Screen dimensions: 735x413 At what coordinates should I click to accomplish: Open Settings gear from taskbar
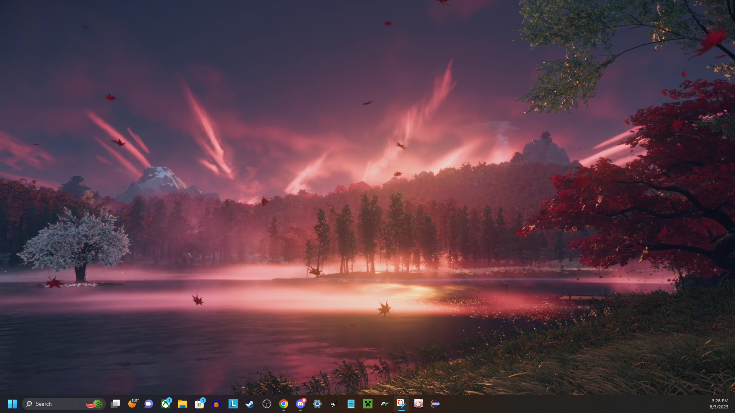pos(317,404)
